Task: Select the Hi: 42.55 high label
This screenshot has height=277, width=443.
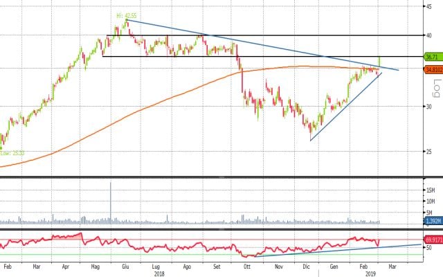Action: click(x=127, y=16)
